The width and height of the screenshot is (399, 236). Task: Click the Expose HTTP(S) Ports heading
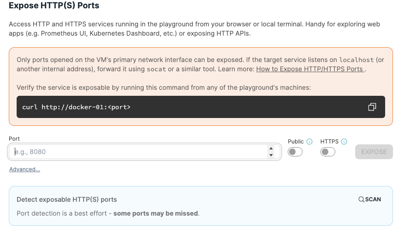(54, 6)
